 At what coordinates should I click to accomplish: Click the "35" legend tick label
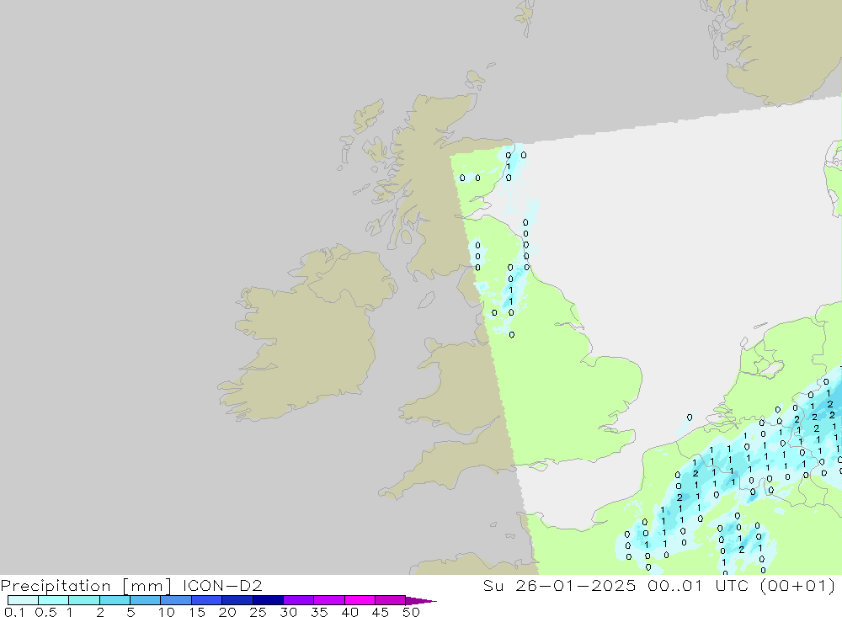319,612
